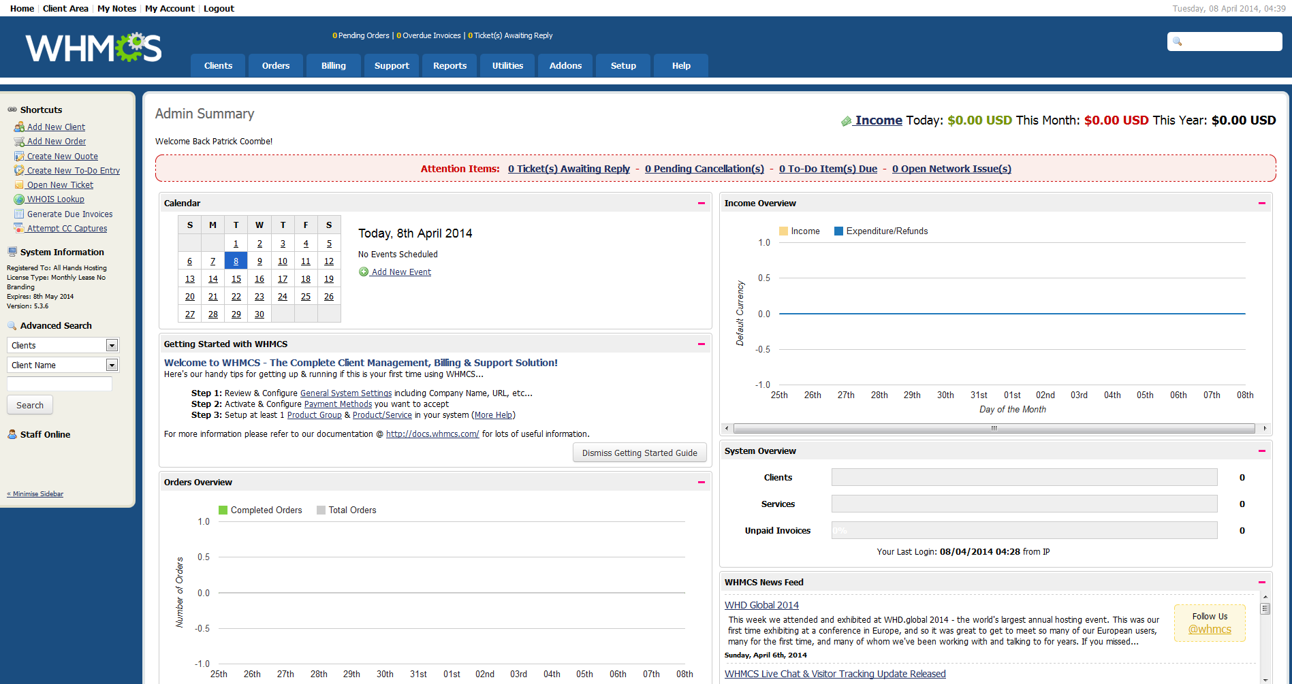Viewport: 1292px width, 684px height.
Task: Click the Staff Online user icon
Action: point(12,434)
